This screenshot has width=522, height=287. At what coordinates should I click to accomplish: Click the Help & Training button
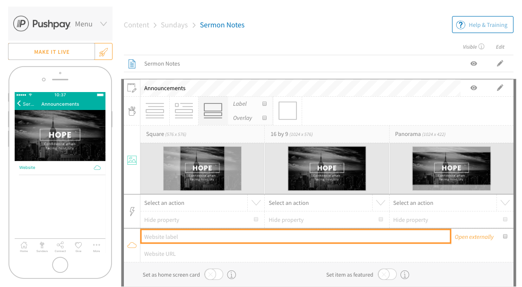482,25
